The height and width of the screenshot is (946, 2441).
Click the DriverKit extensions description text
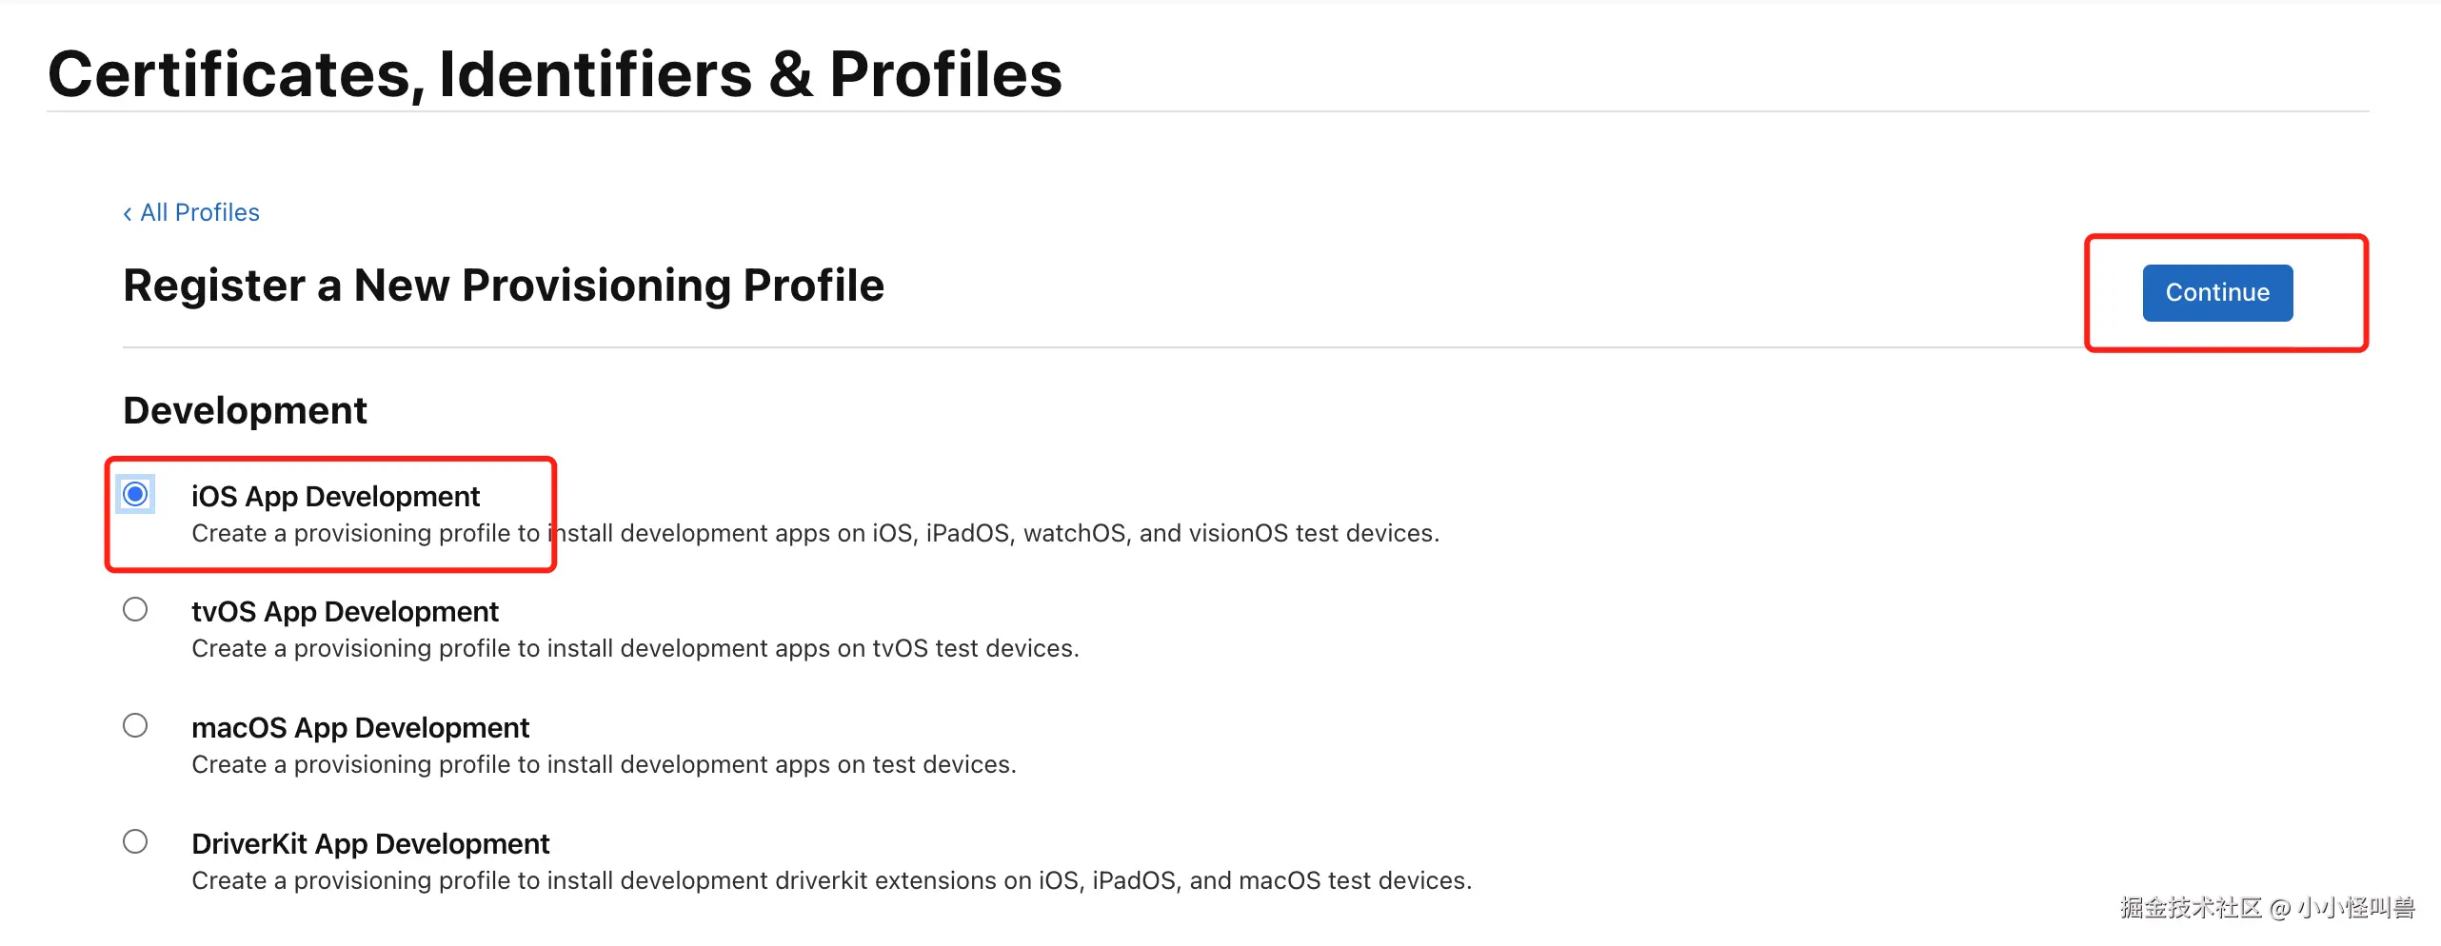[831, 880]
